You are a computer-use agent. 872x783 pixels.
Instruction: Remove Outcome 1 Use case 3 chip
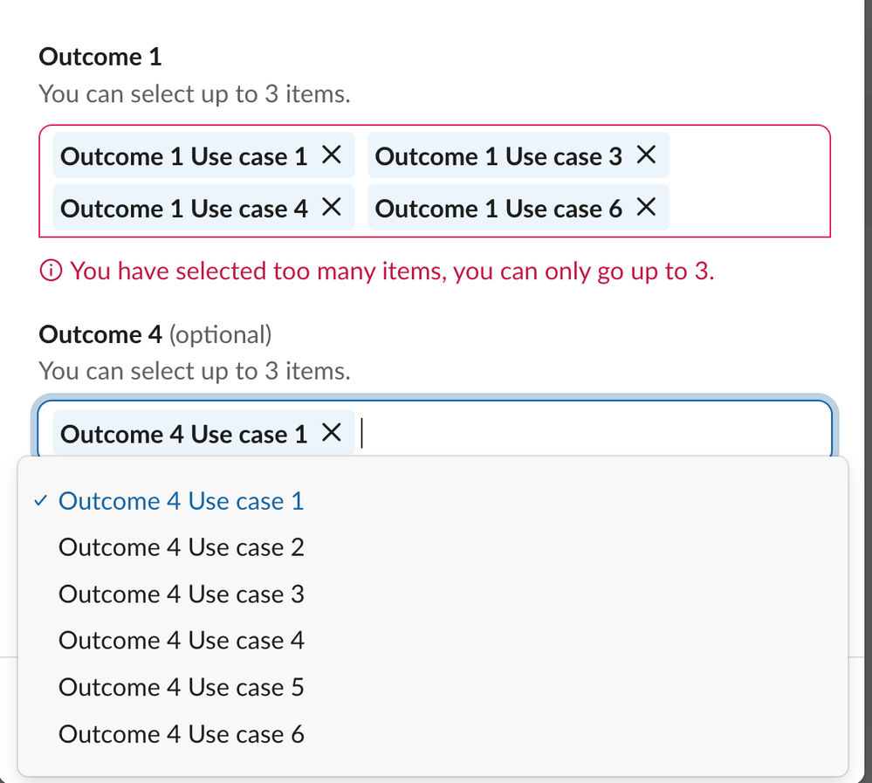tap(645, 156)
